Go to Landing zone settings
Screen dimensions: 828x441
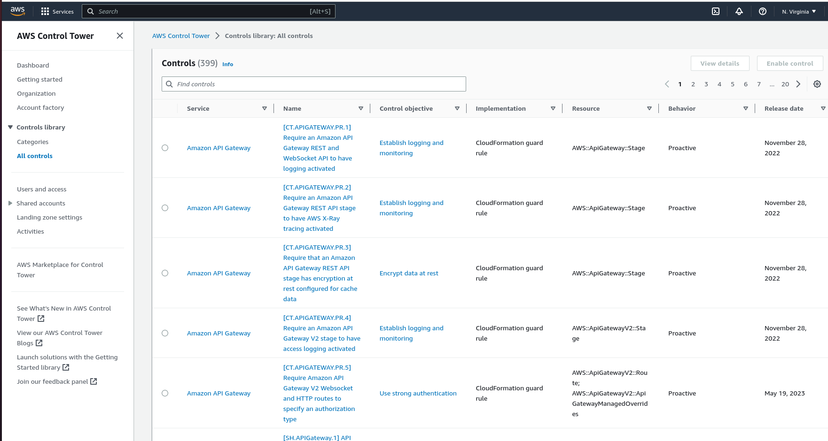click(49, 217)
